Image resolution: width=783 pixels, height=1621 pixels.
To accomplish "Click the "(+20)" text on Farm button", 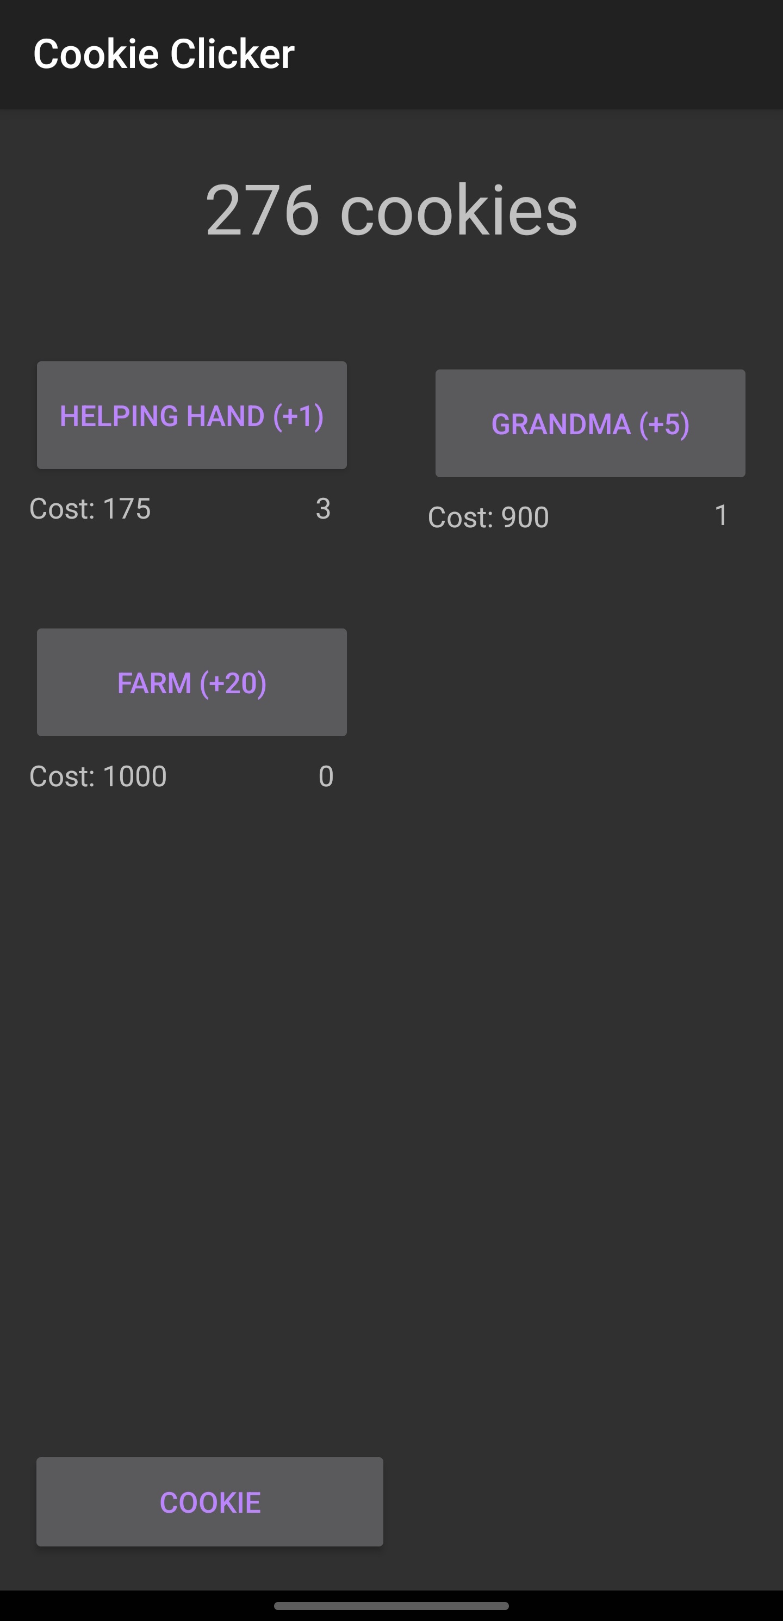I will pos(233,683).
